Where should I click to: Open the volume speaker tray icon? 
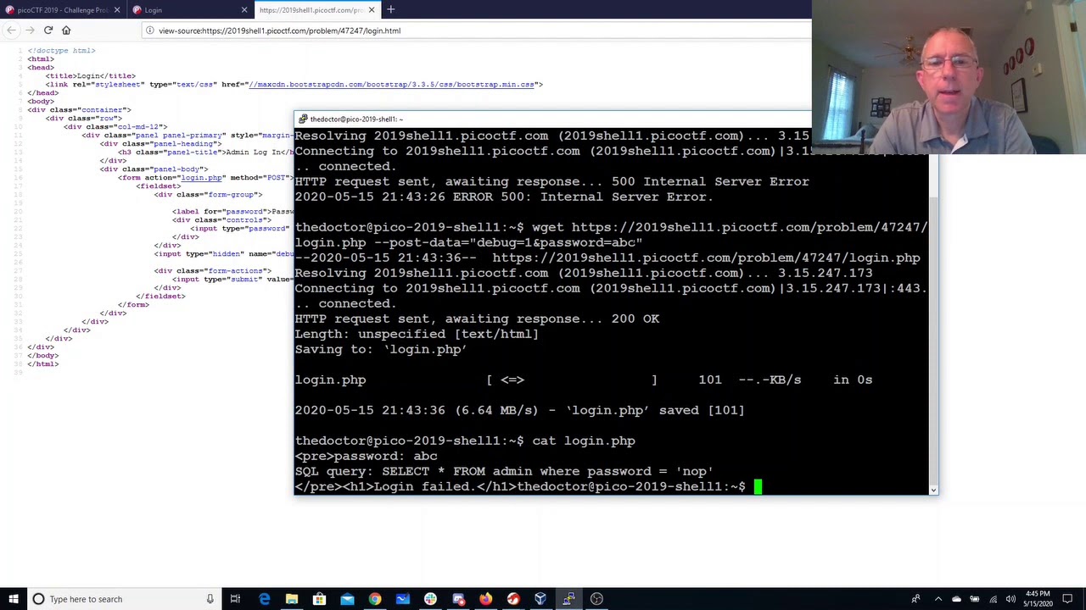(1011, 599)
